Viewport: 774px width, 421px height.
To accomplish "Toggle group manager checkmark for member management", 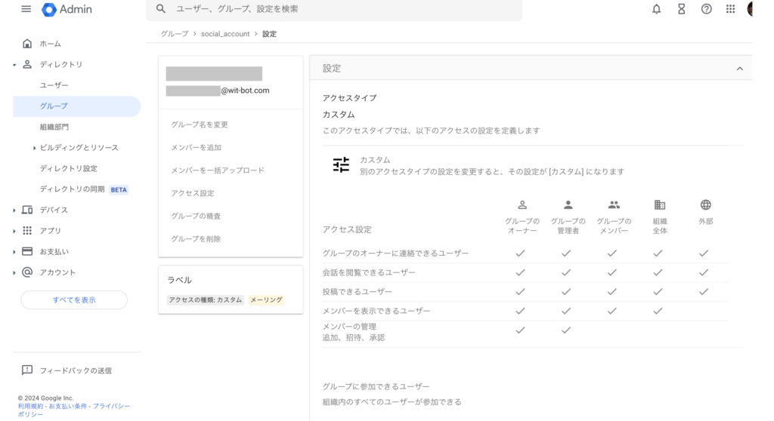I will click(566, 330).
